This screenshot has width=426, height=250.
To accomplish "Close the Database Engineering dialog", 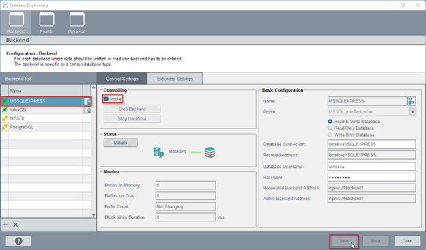I will point(407,241).
